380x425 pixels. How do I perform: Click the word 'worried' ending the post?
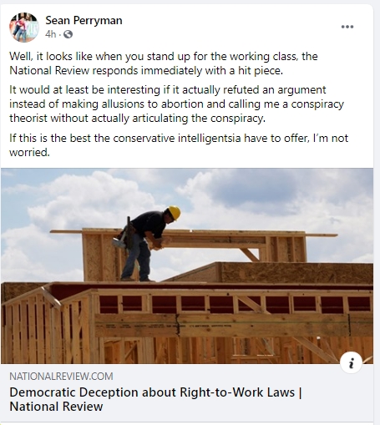(x=29, y=152)
